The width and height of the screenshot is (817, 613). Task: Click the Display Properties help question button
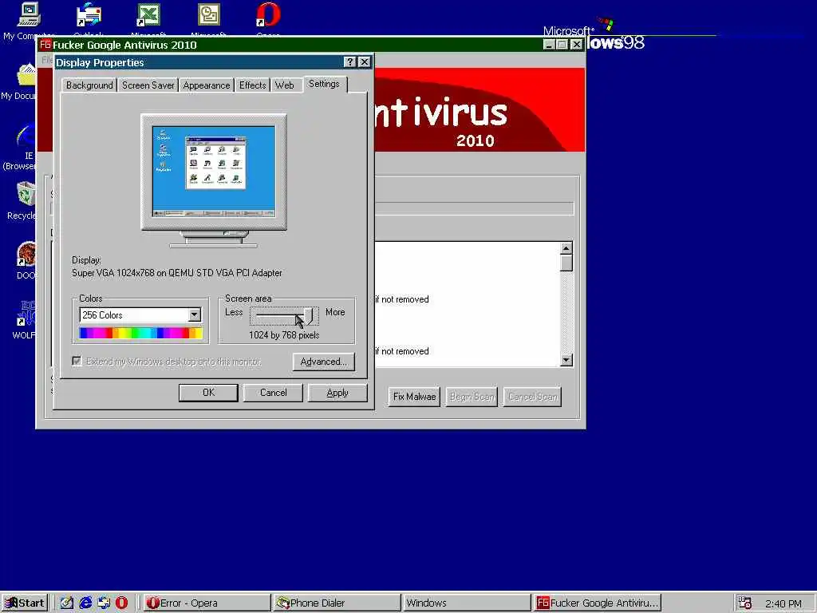[350, 62]
